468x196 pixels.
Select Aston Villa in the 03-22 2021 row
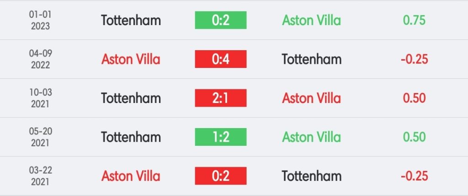(131, 176)
